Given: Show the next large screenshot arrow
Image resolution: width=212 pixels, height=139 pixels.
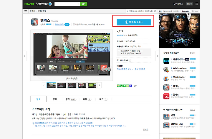Looking at the screenshot, I should click(x=157, y=56).
